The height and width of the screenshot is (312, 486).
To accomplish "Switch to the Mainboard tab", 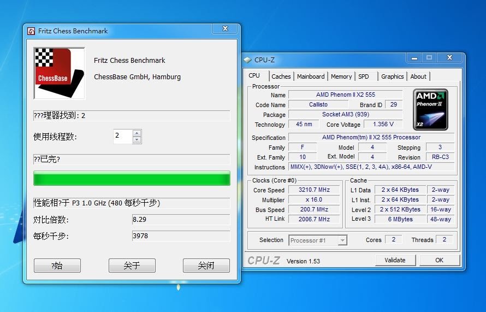I will (311, 76).
